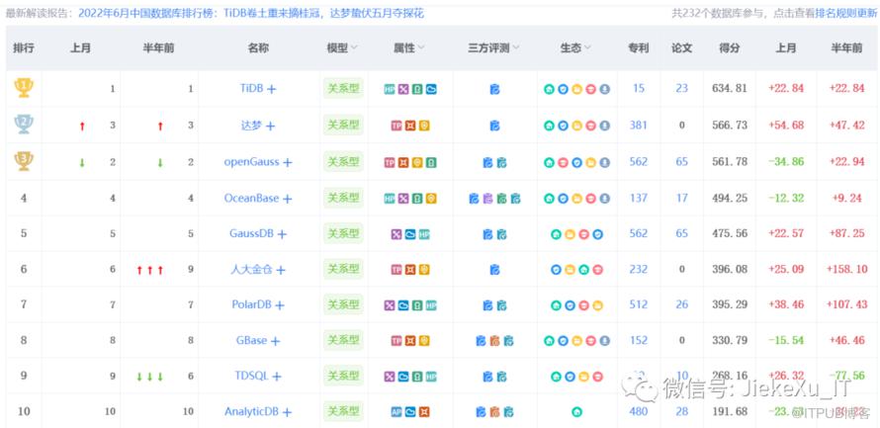The image size is (880, 428).
Task: Click the pink TP attribute icon in GBase row
Action: click(396, 341)
